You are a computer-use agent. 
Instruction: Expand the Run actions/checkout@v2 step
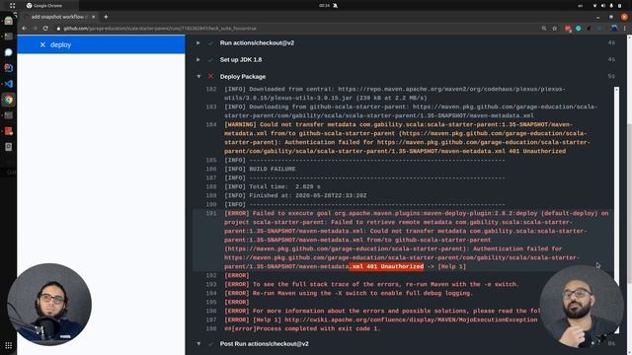click(x=197, y=42)
